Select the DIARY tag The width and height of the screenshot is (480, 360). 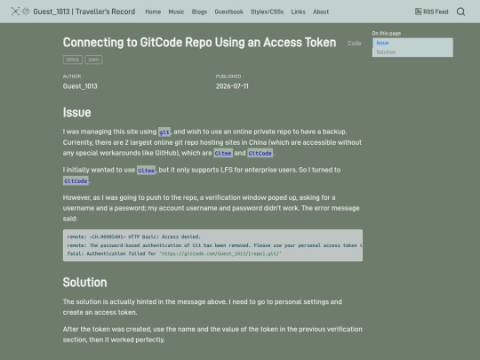pyautogui.click(x=93, y=60)
